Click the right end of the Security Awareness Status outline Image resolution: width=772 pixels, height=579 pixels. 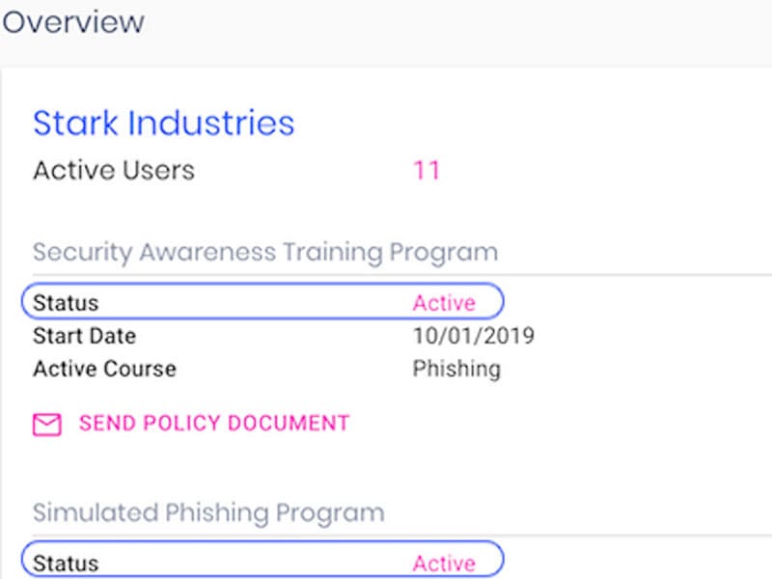coord(501,302)
